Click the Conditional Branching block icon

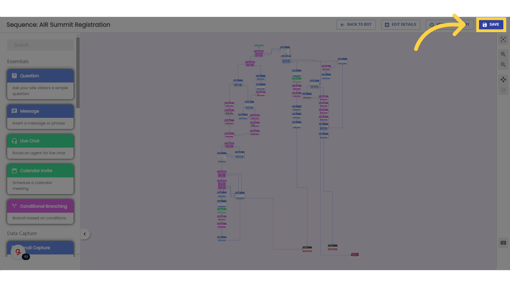click(14, 206)
